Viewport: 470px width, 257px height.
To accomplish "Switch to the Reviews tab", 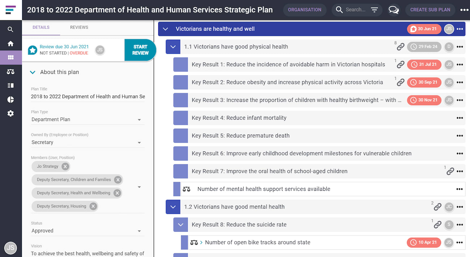I will [79, 27].
